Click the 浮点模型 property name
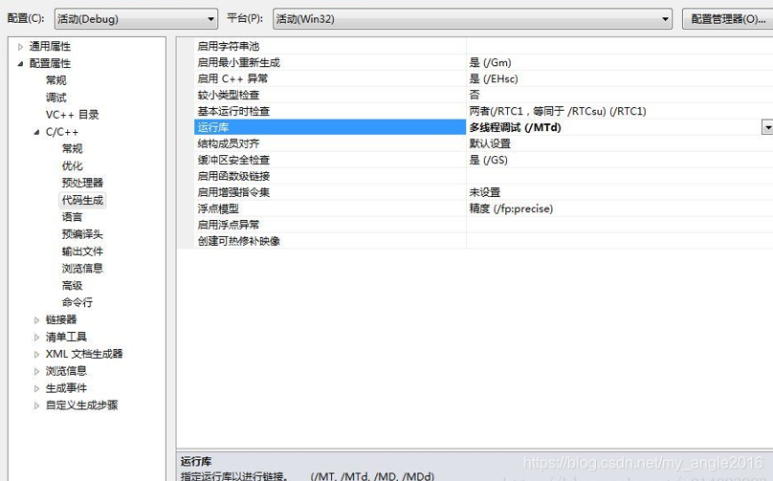Screen dimensions: 773x481 (218, 209)
